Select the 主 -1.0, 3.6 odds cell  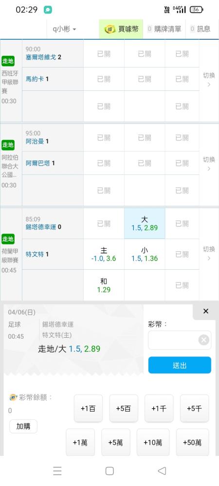[104, 254]
